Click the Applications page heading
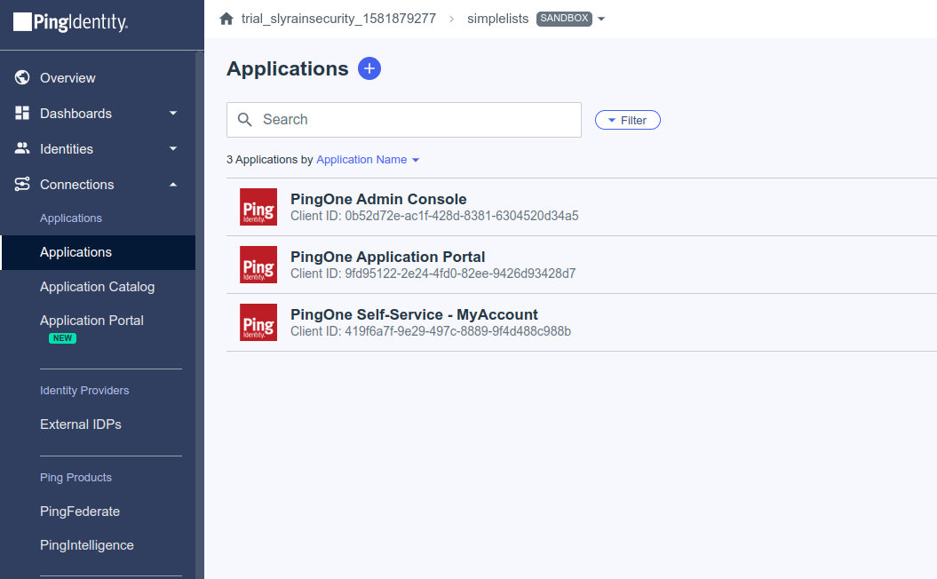The image size is (937, 579). point(288,68)
